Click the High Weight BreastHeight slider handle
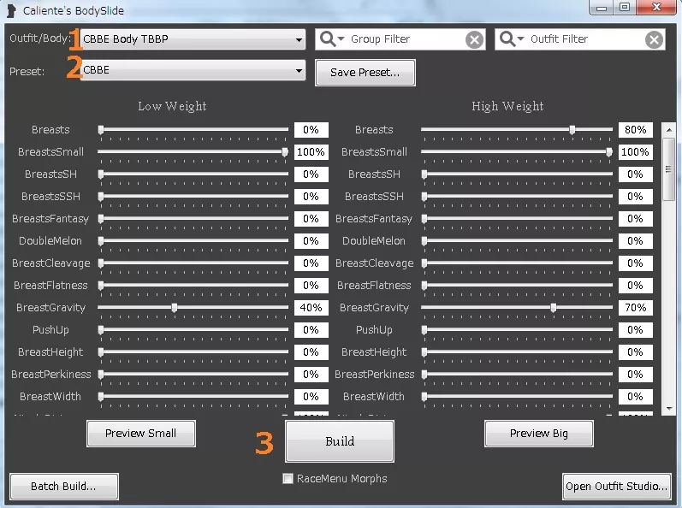Screen dimensions: 682x508 [424, 352]
